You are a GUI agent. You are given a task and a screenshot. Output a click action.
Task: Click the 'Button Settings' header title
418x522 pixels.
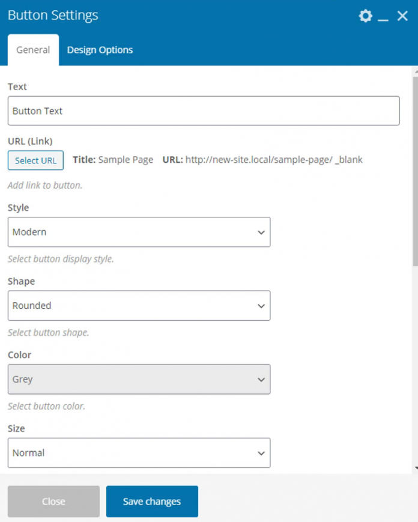[53, 15]
